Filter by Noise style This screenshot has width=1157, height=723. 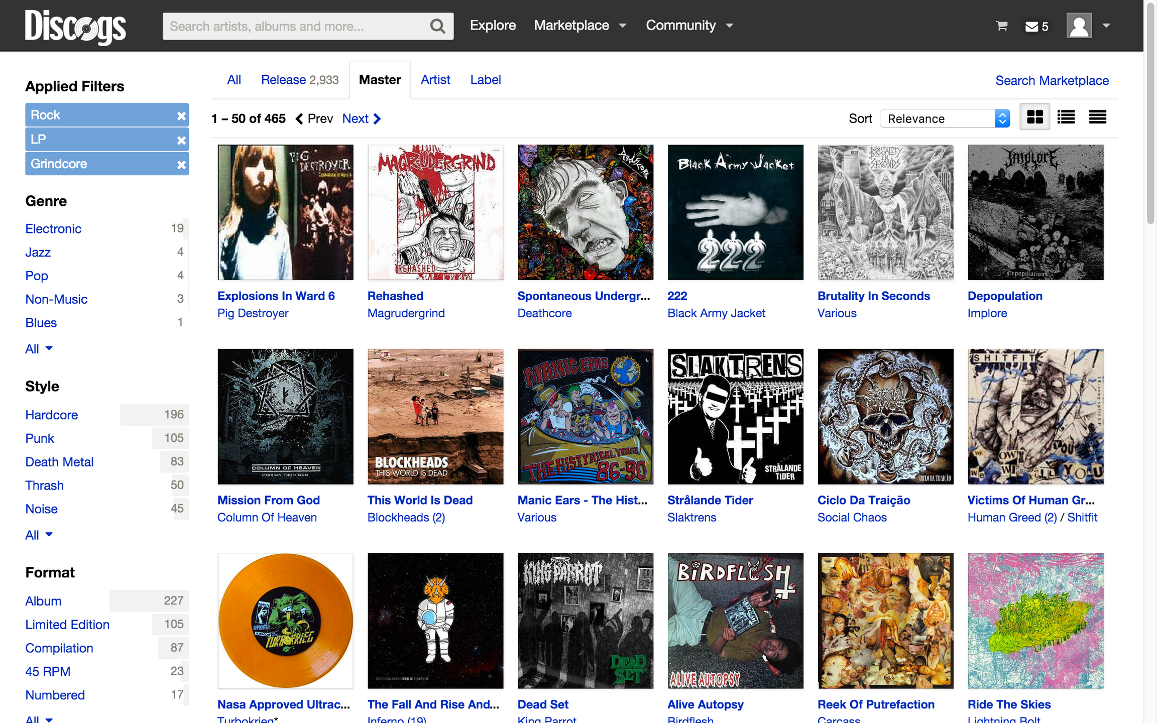point(42,510)
